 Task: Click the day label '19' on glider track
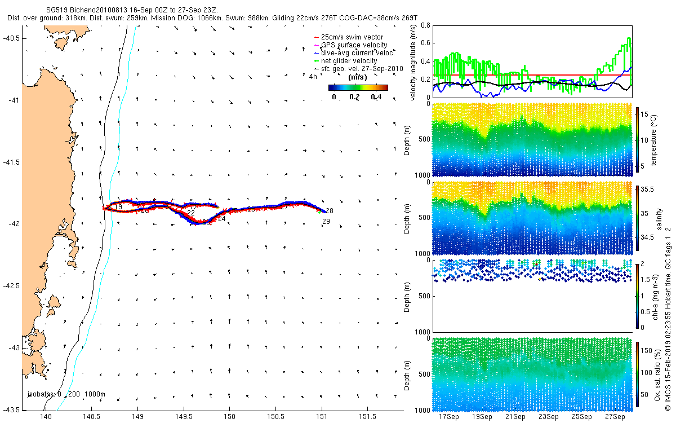(x=118, y=207)
